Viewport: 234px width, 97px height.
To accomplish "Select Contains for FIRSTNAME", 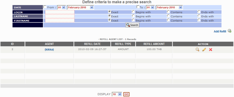I will (168, 20).
